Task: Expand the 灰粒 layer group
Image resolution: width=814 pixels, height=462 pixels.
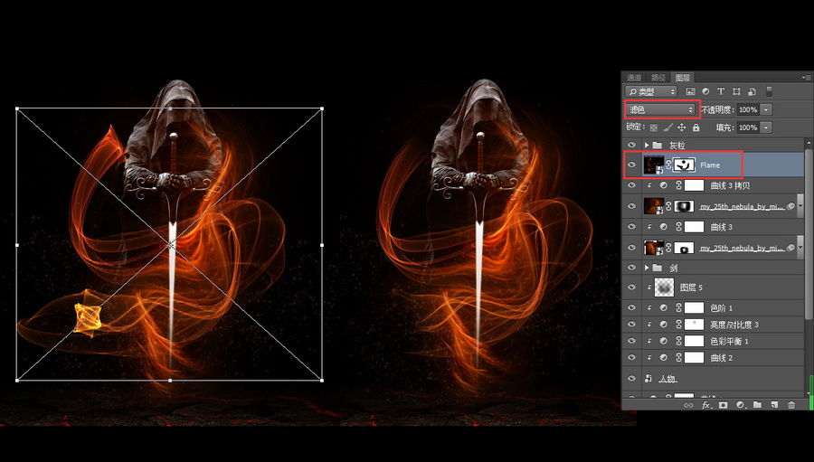Action: (646, 145)
